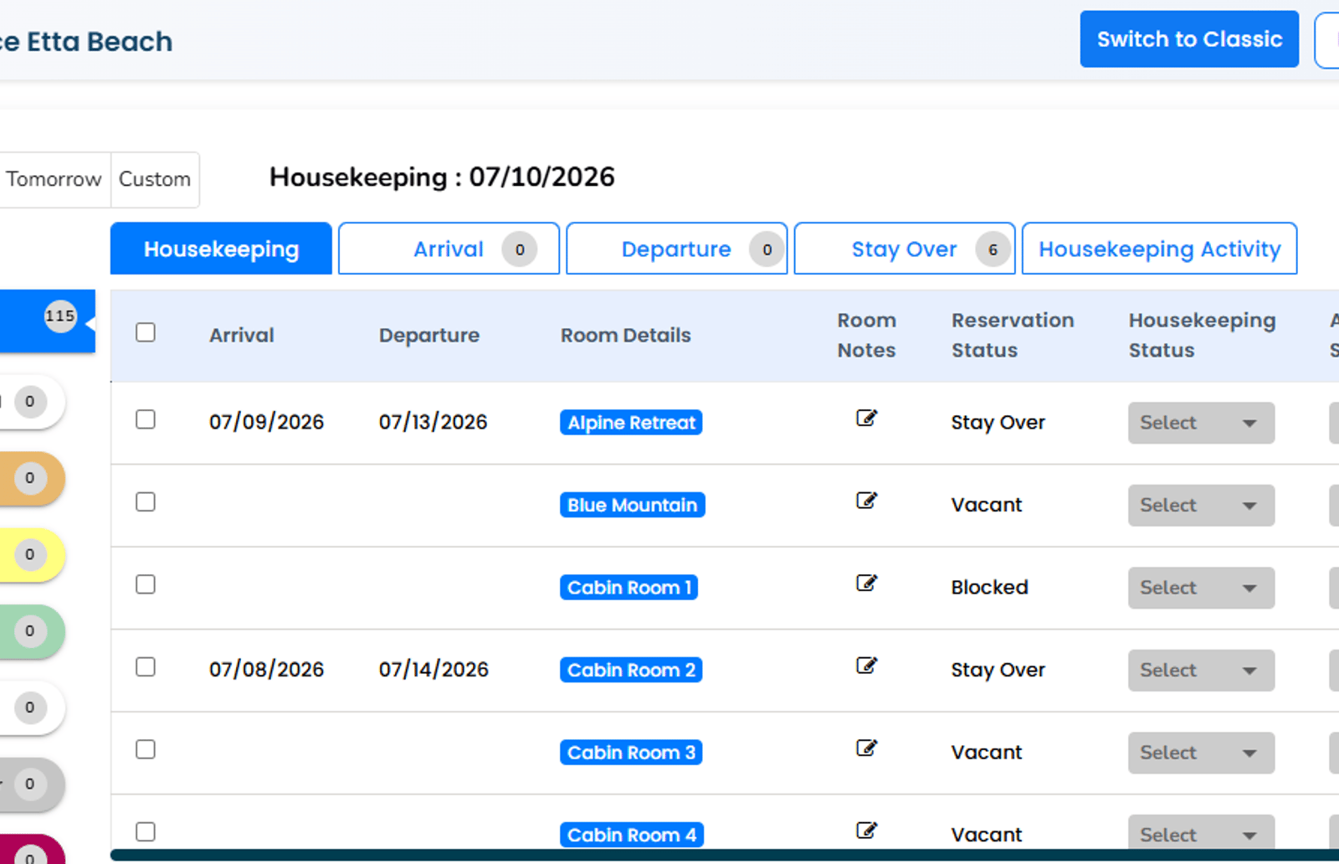1339x864 pixels.
Task: Edit room notes for Blue Mountain
Action: pyautogui.click(x=866, y=501)
